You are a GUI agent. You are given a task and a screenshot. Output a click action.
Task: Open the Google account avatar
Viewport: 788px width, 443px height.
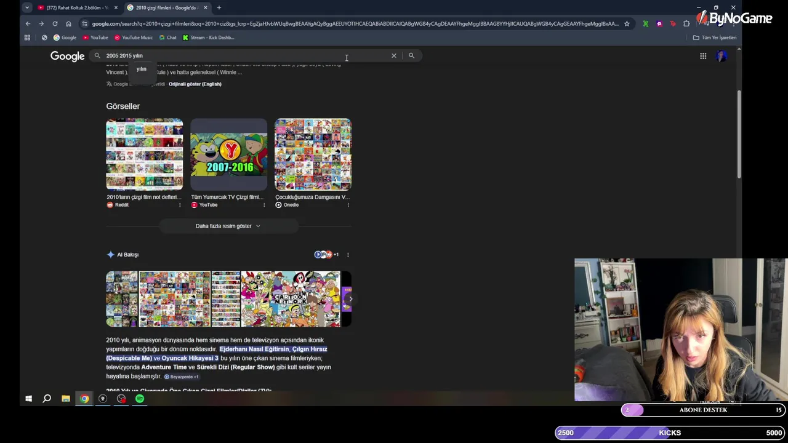[722, 56]
